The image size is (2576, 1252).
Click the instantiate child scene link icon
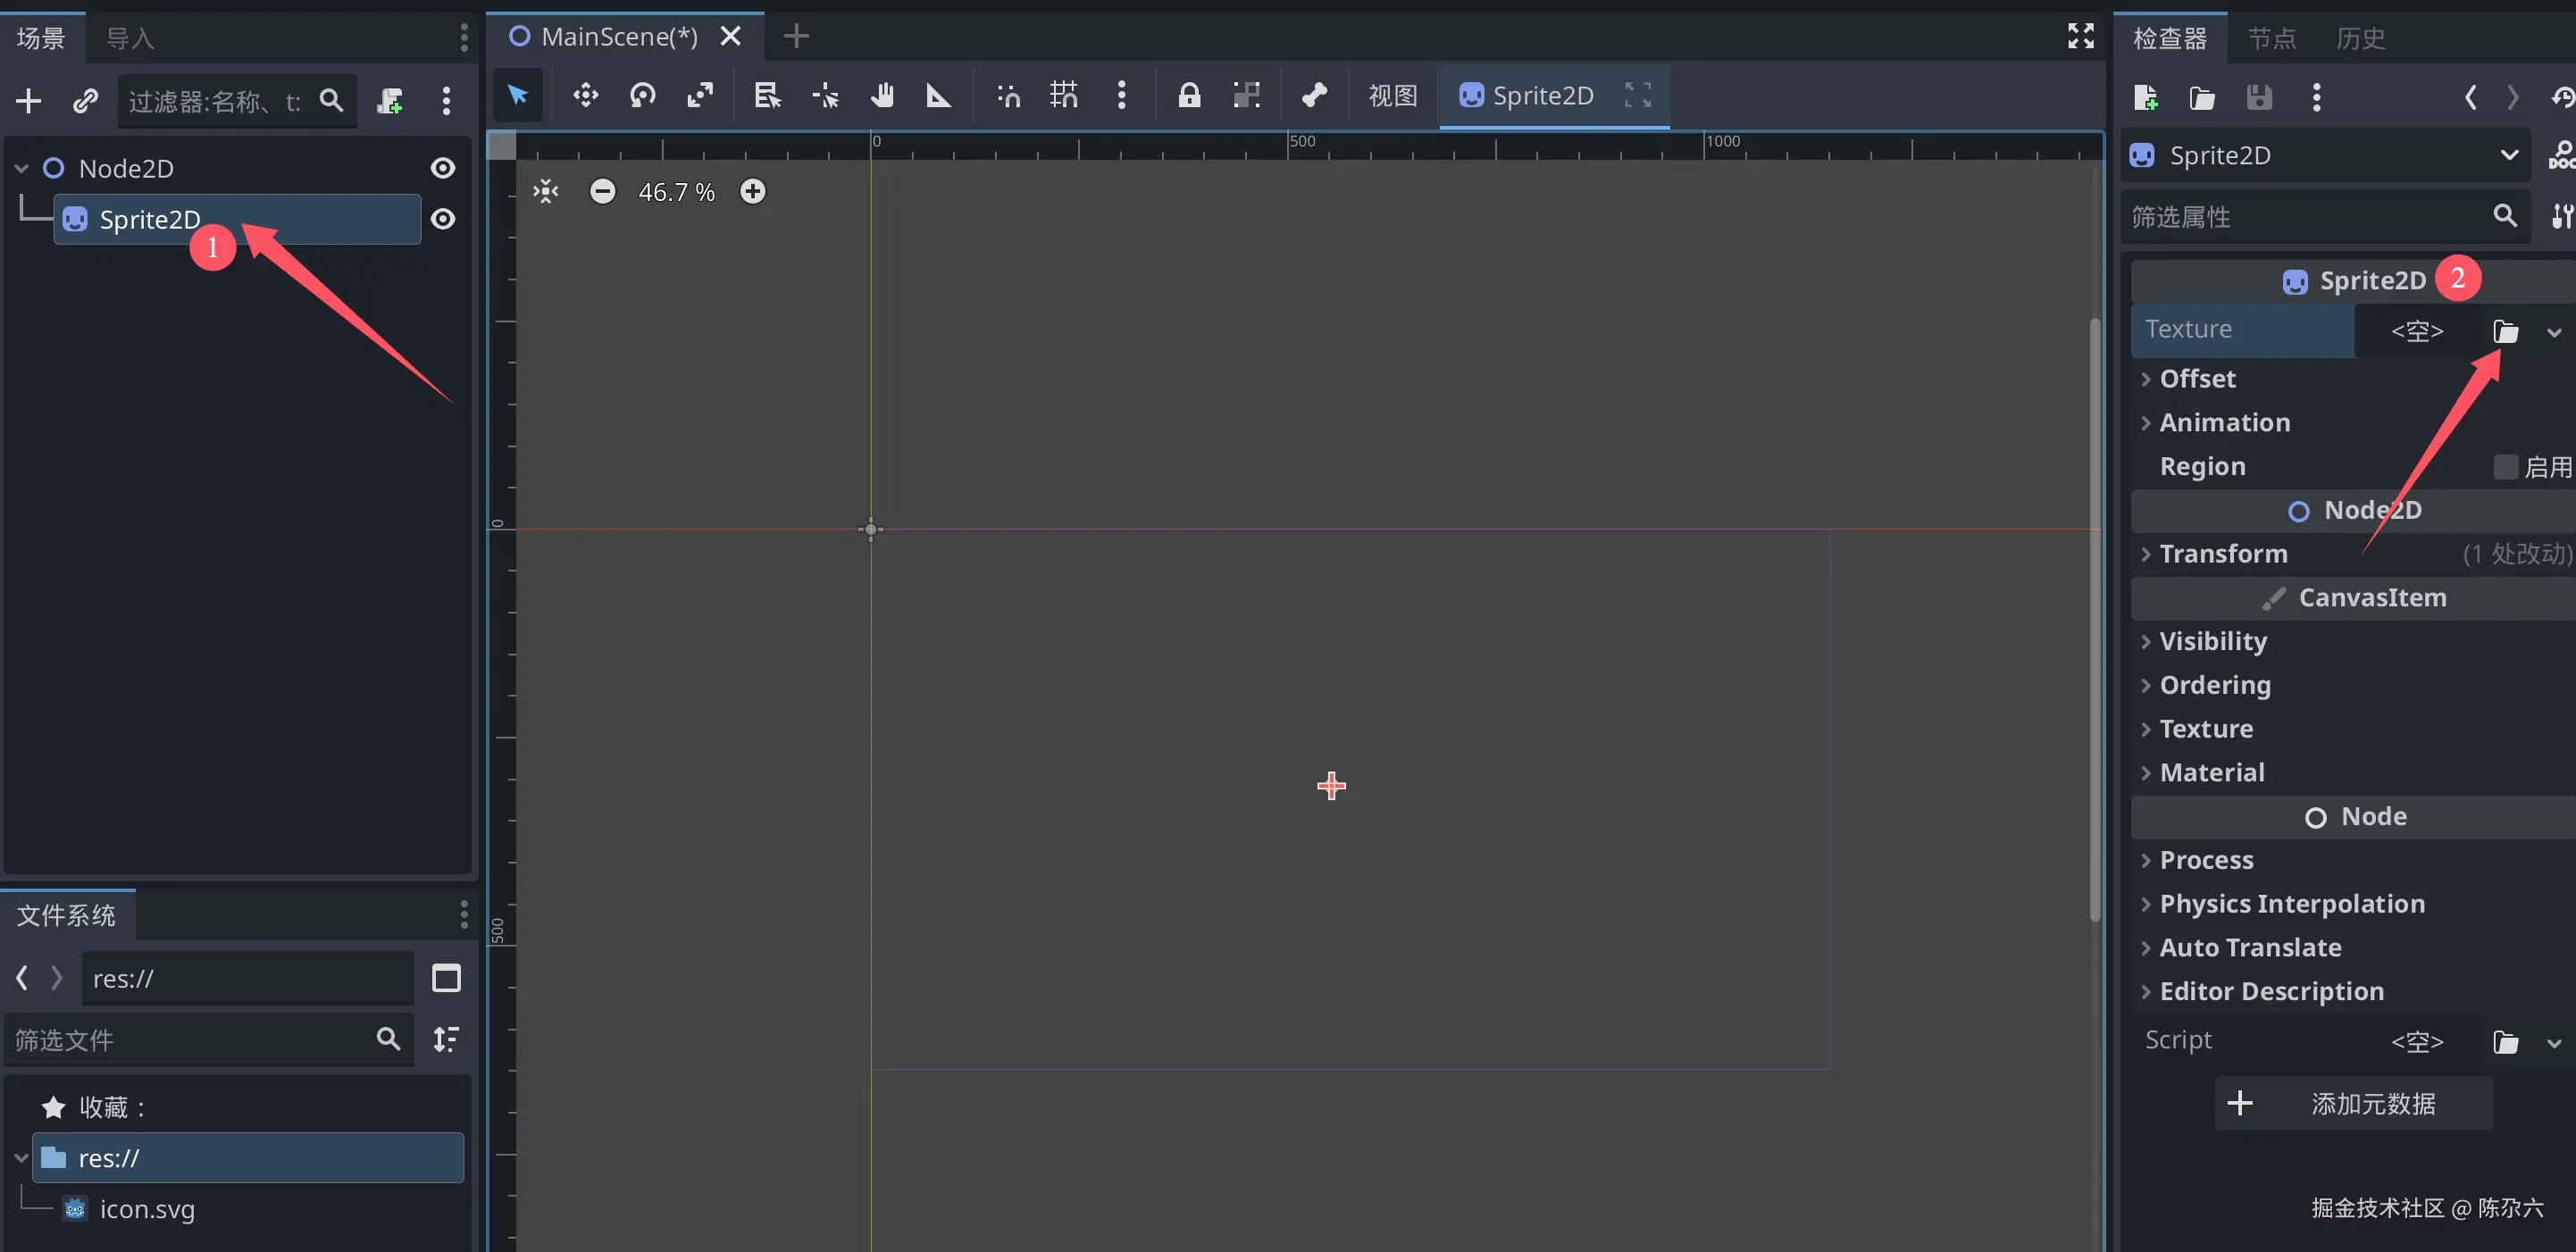pyautogui.click(x=86, y=100)
